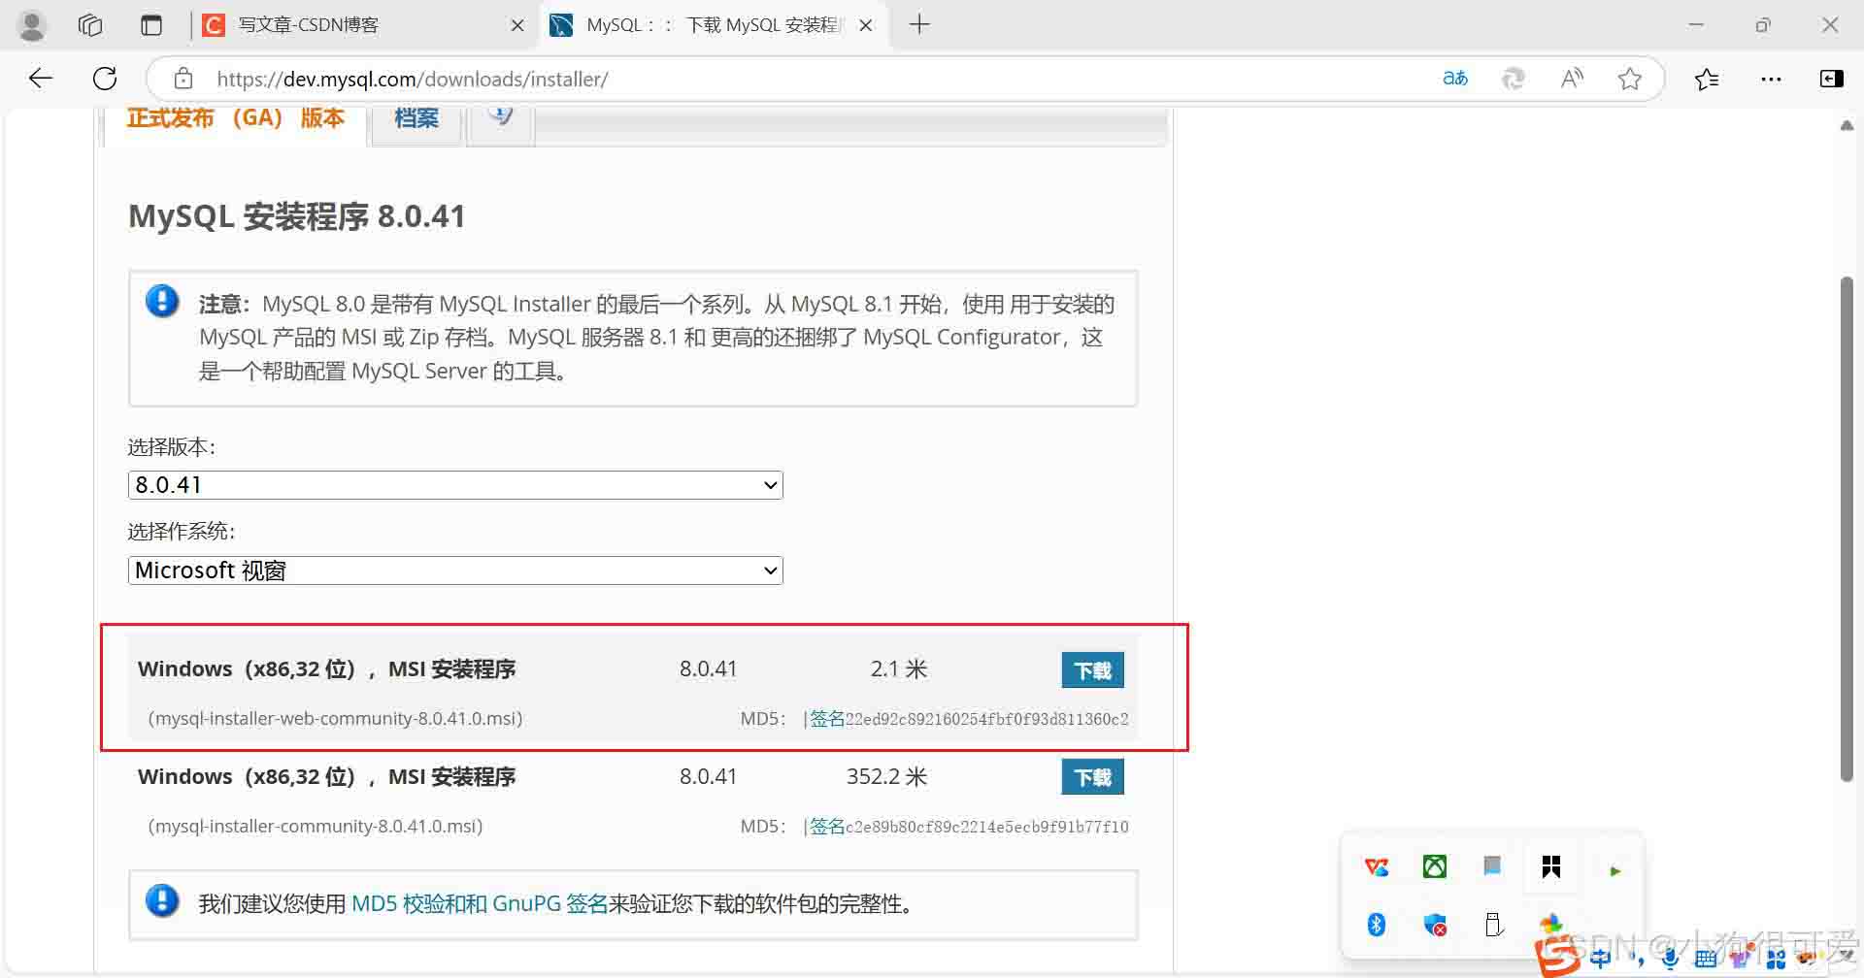Open the Edge workspaces icon

tap(90, 25)
